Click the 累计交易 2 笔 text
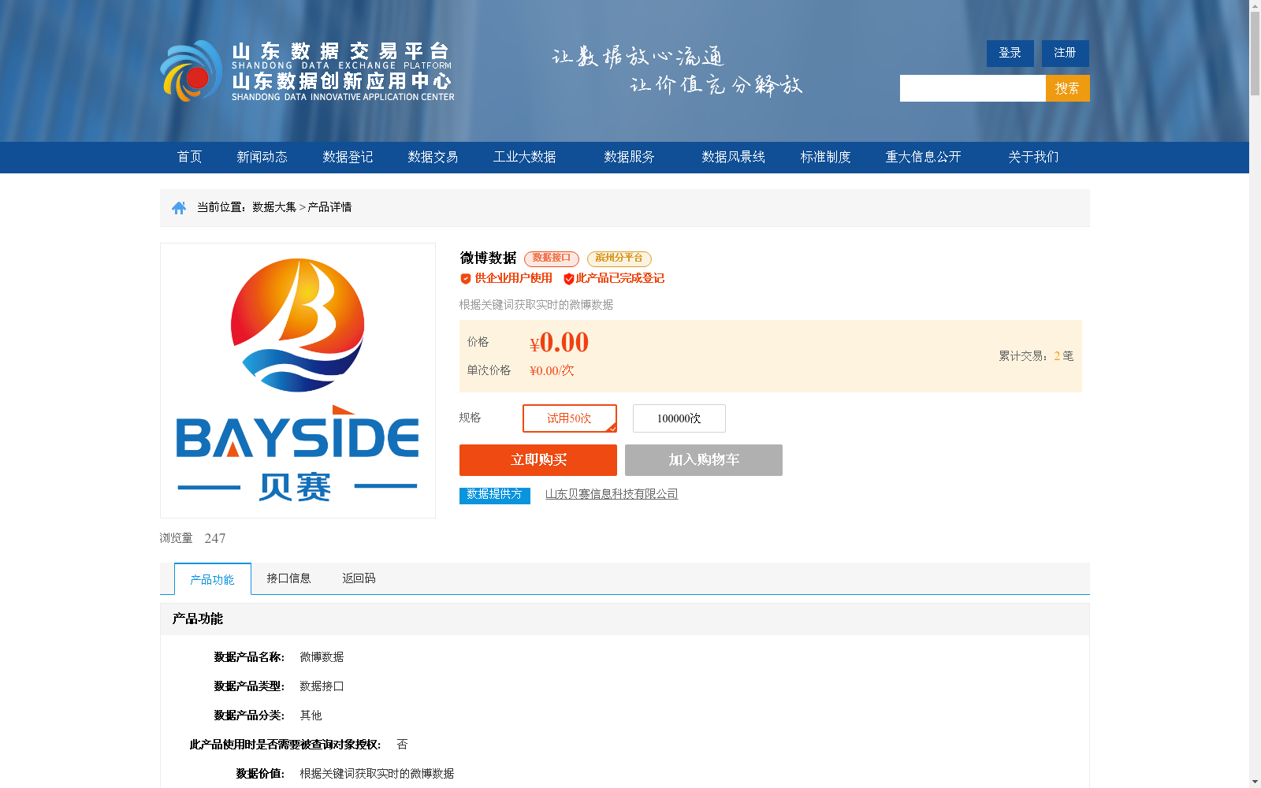The height and width of the screenshot is (788, 1261). (x=1036, y=356)
